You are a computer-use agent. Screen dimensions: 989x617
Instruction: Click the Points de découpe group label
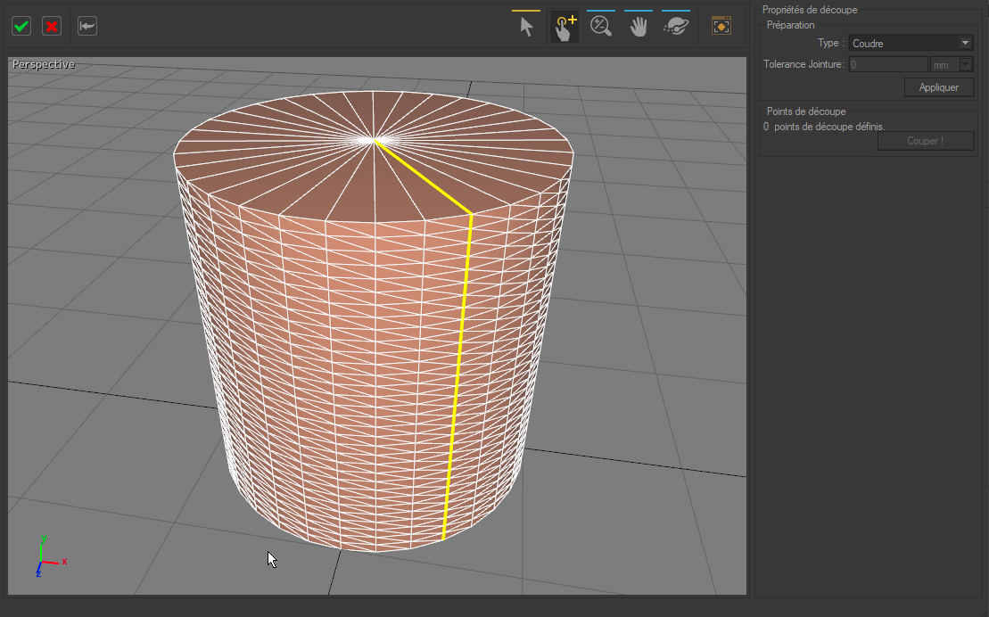pyautogui.click(x=806, y=111)
